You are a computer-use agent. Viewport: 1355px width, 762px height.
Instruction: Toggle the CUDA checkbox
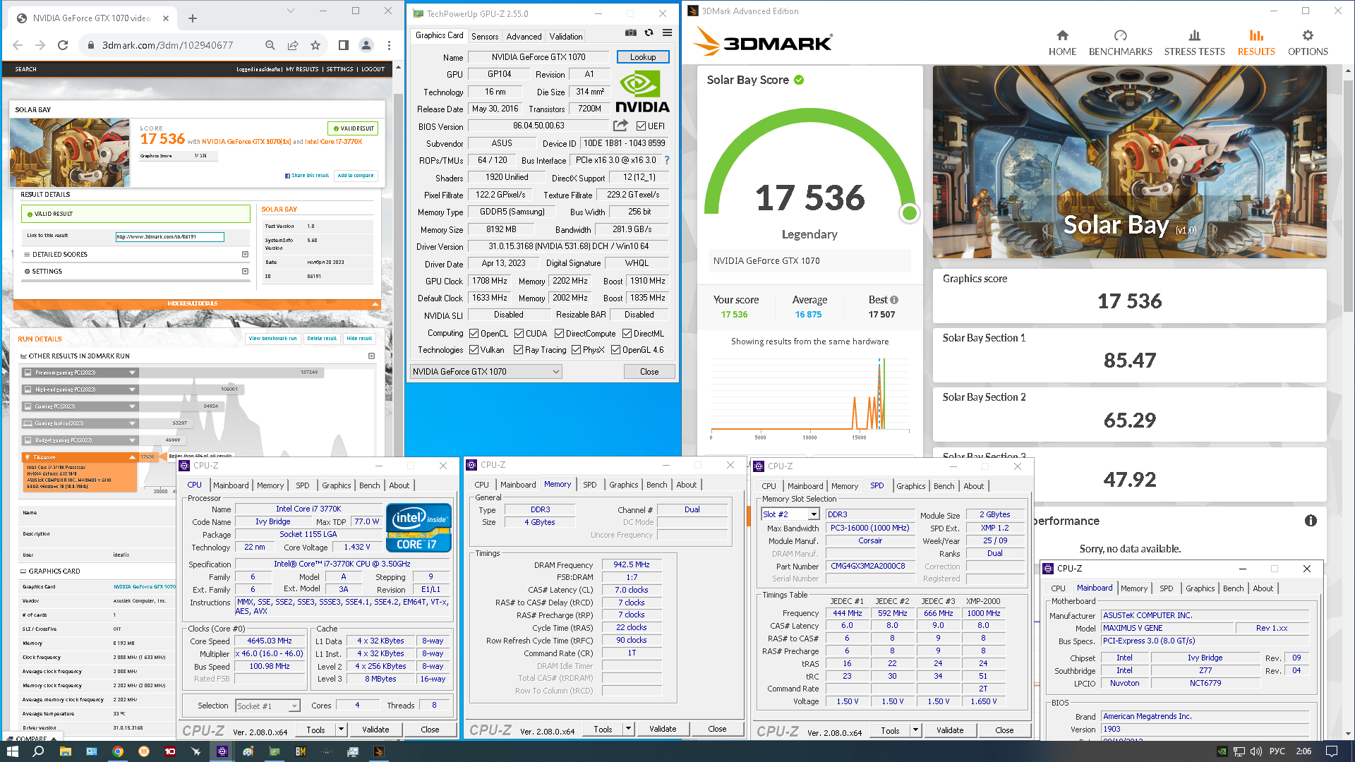point(519,334)
